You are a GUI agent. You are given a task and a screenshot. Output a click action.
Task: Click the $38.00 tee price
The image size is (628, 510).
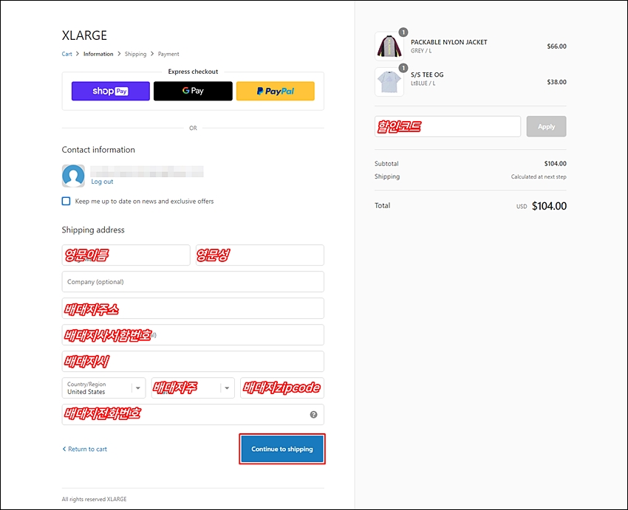click(x=557, y=82)
